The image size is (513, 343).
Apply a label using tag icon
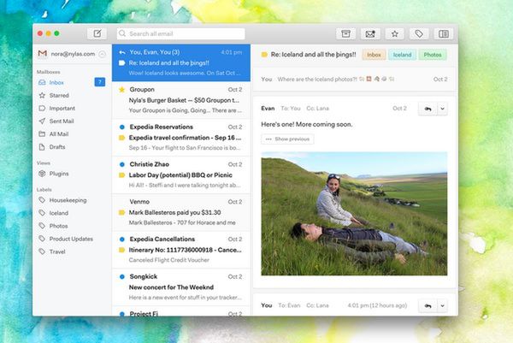(419, 33)
